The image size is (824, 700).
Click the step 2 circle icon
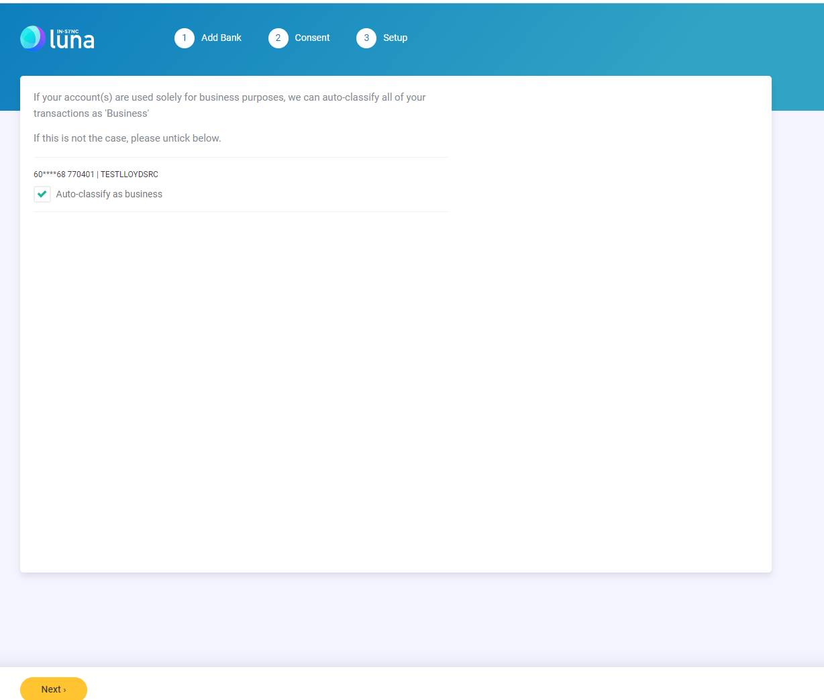coord(278,38)
